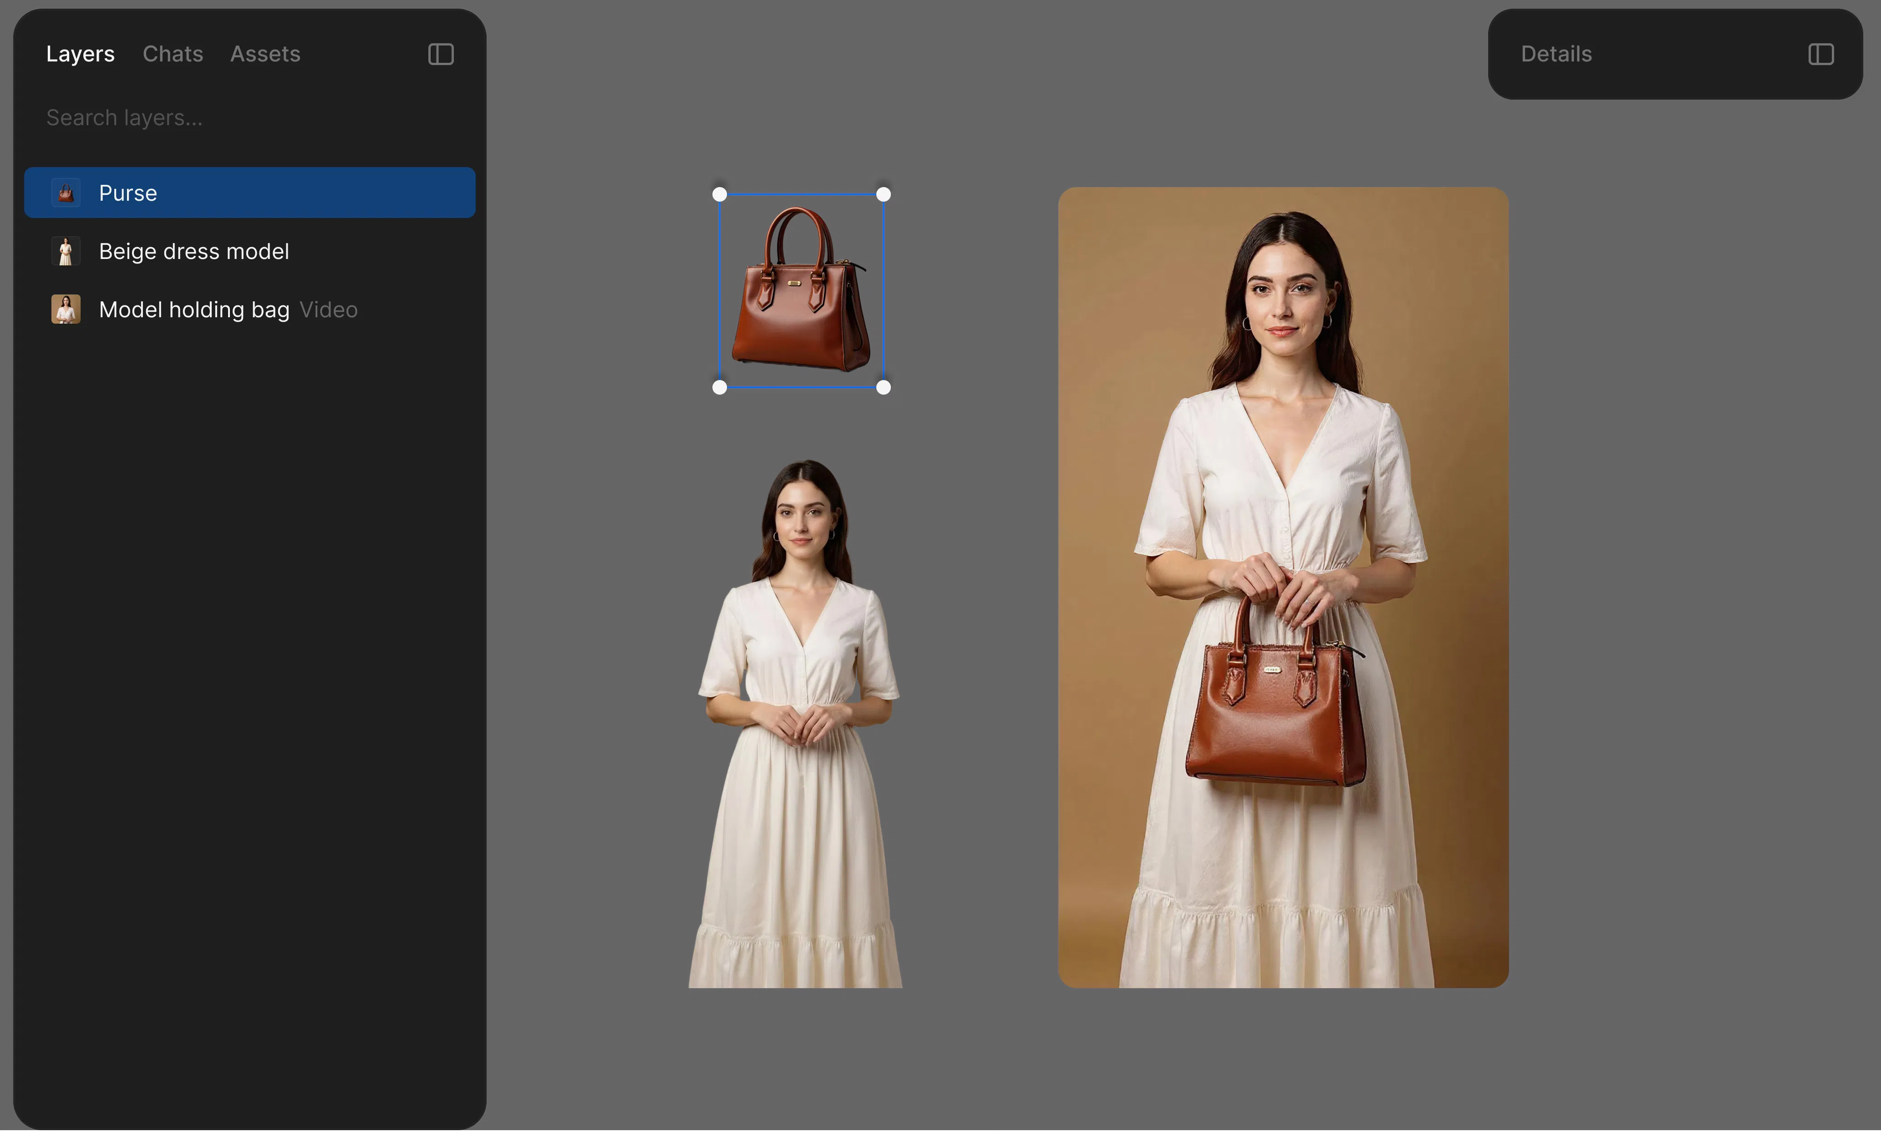Image resolution: width=1881 pixels, height=1132 pixels.
Task: Open the Assets tab
Action: tap(265, 54)
